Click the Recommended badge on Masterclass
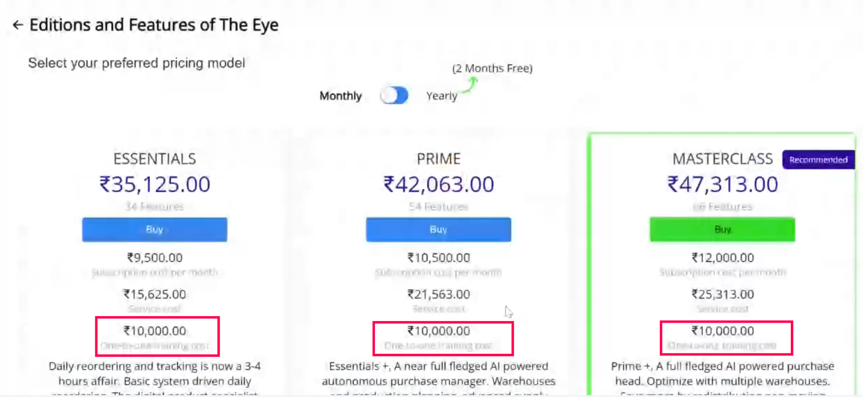The image size is (863, 397). point(818,160)
